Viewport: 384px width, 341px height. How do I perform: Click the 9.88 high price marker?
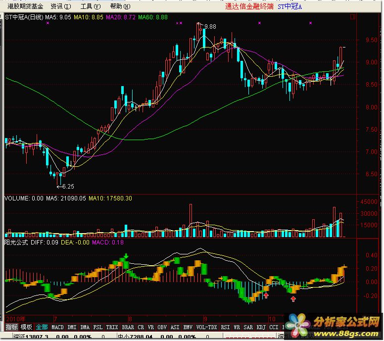pos(210,26)
